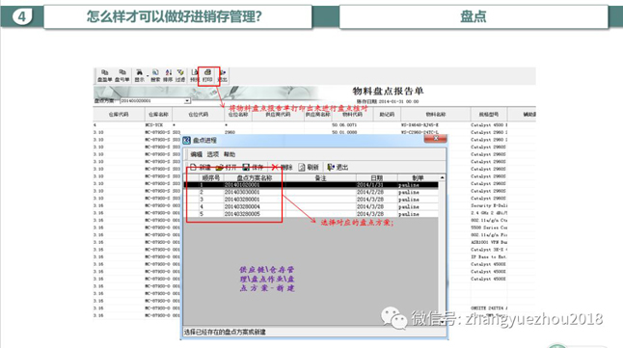
Task: Click the 物料名称 column header
Action: [436, 115]
